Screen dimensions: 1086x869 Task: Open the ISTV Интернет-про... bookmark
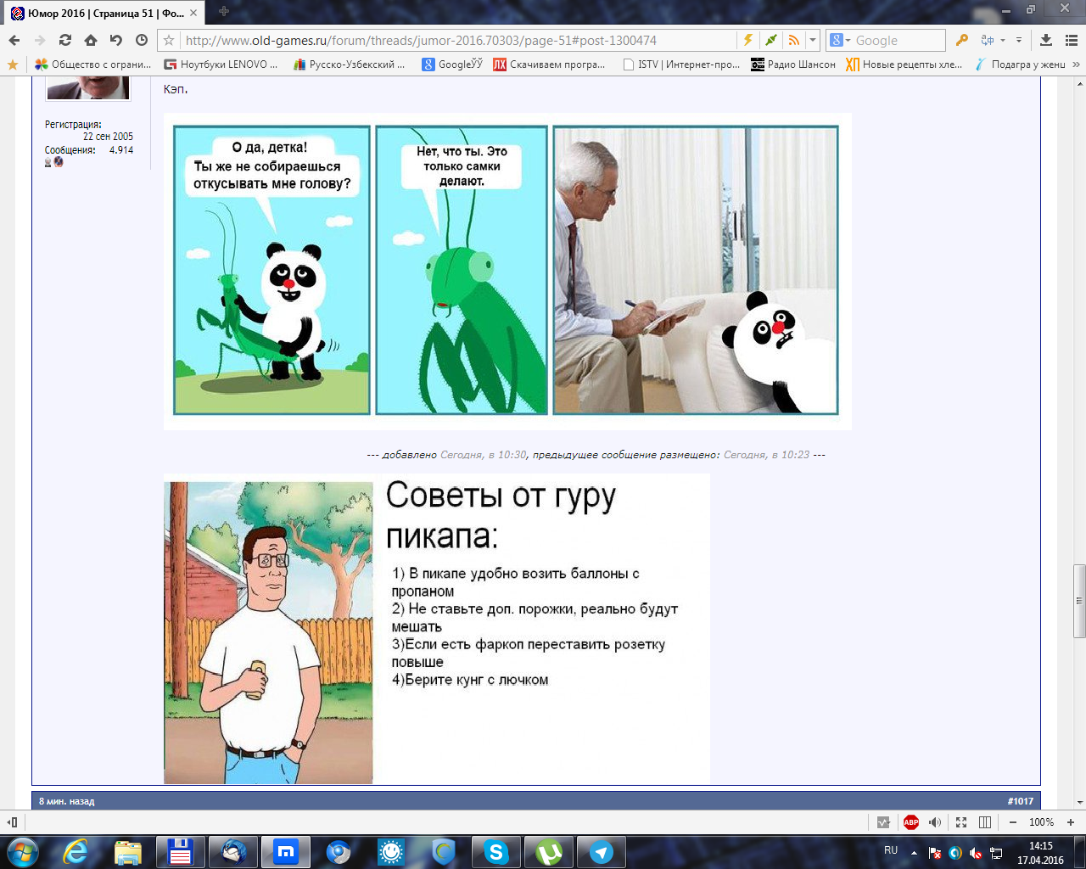point(680,64)
